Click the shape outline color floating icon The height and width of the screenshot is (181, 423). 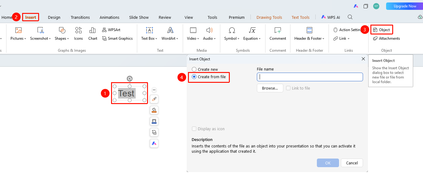(x=154, y=121)
